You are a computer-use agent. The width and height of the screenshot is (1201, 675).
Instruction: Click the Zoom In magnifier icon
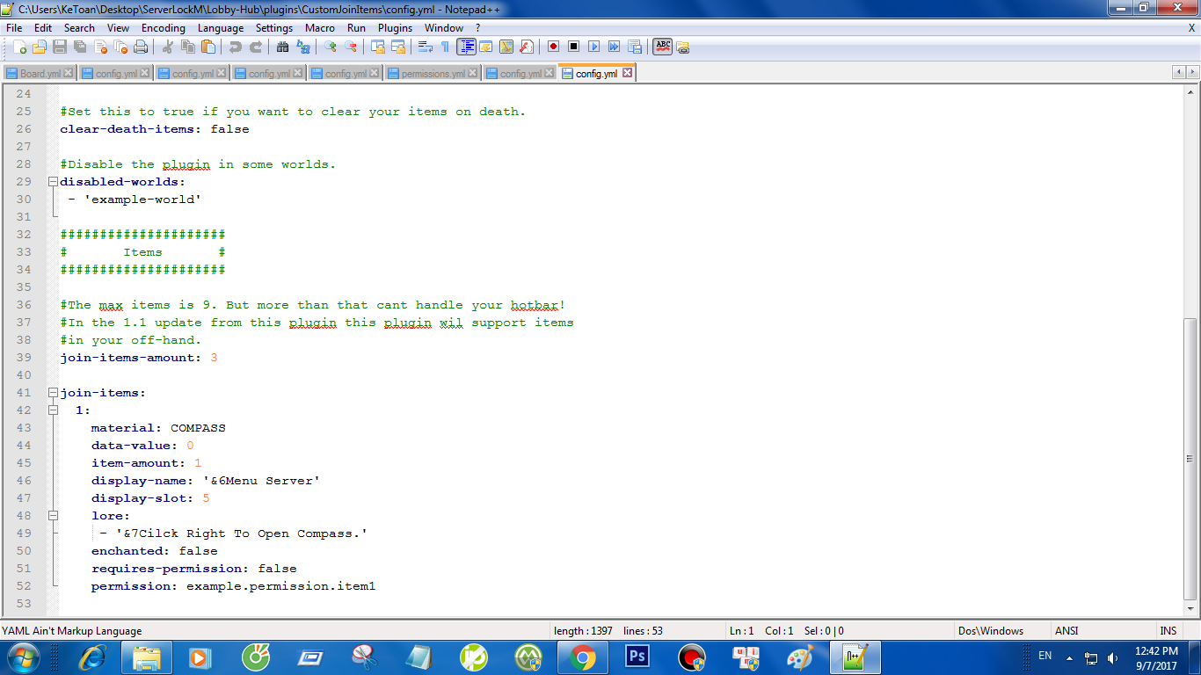click(331, 47)
